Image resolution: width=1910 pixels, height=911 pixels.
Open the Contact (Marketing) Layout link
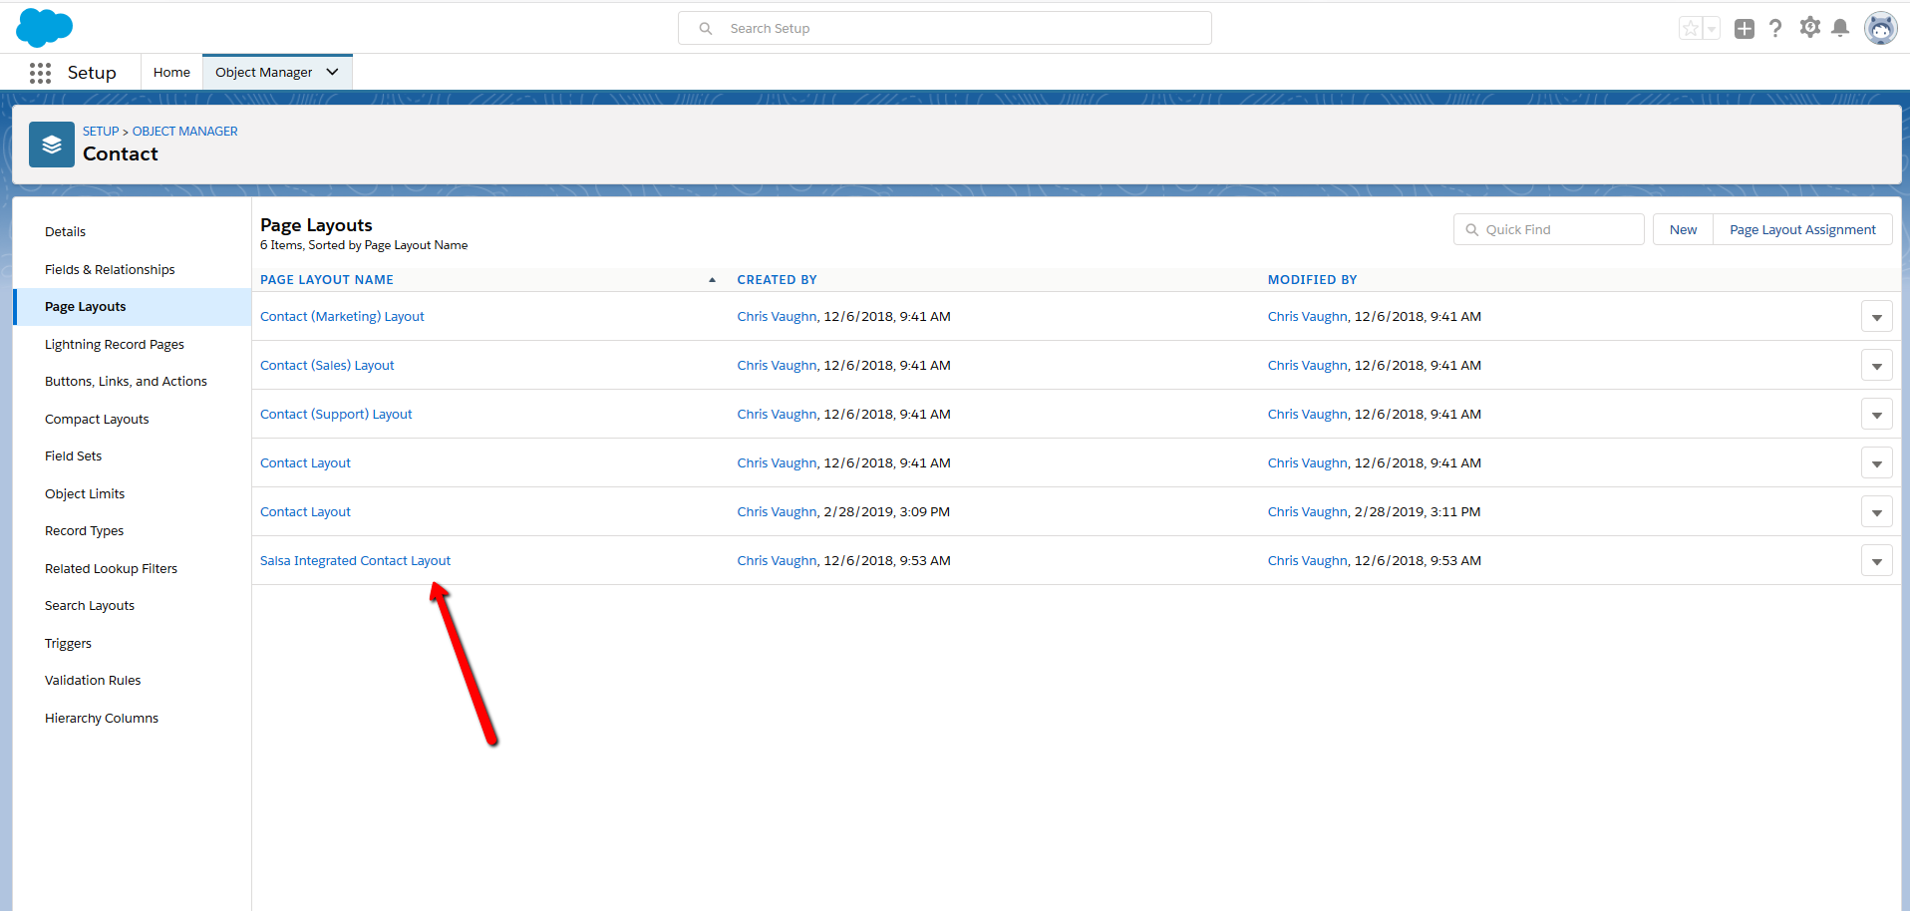pos(341,316)
